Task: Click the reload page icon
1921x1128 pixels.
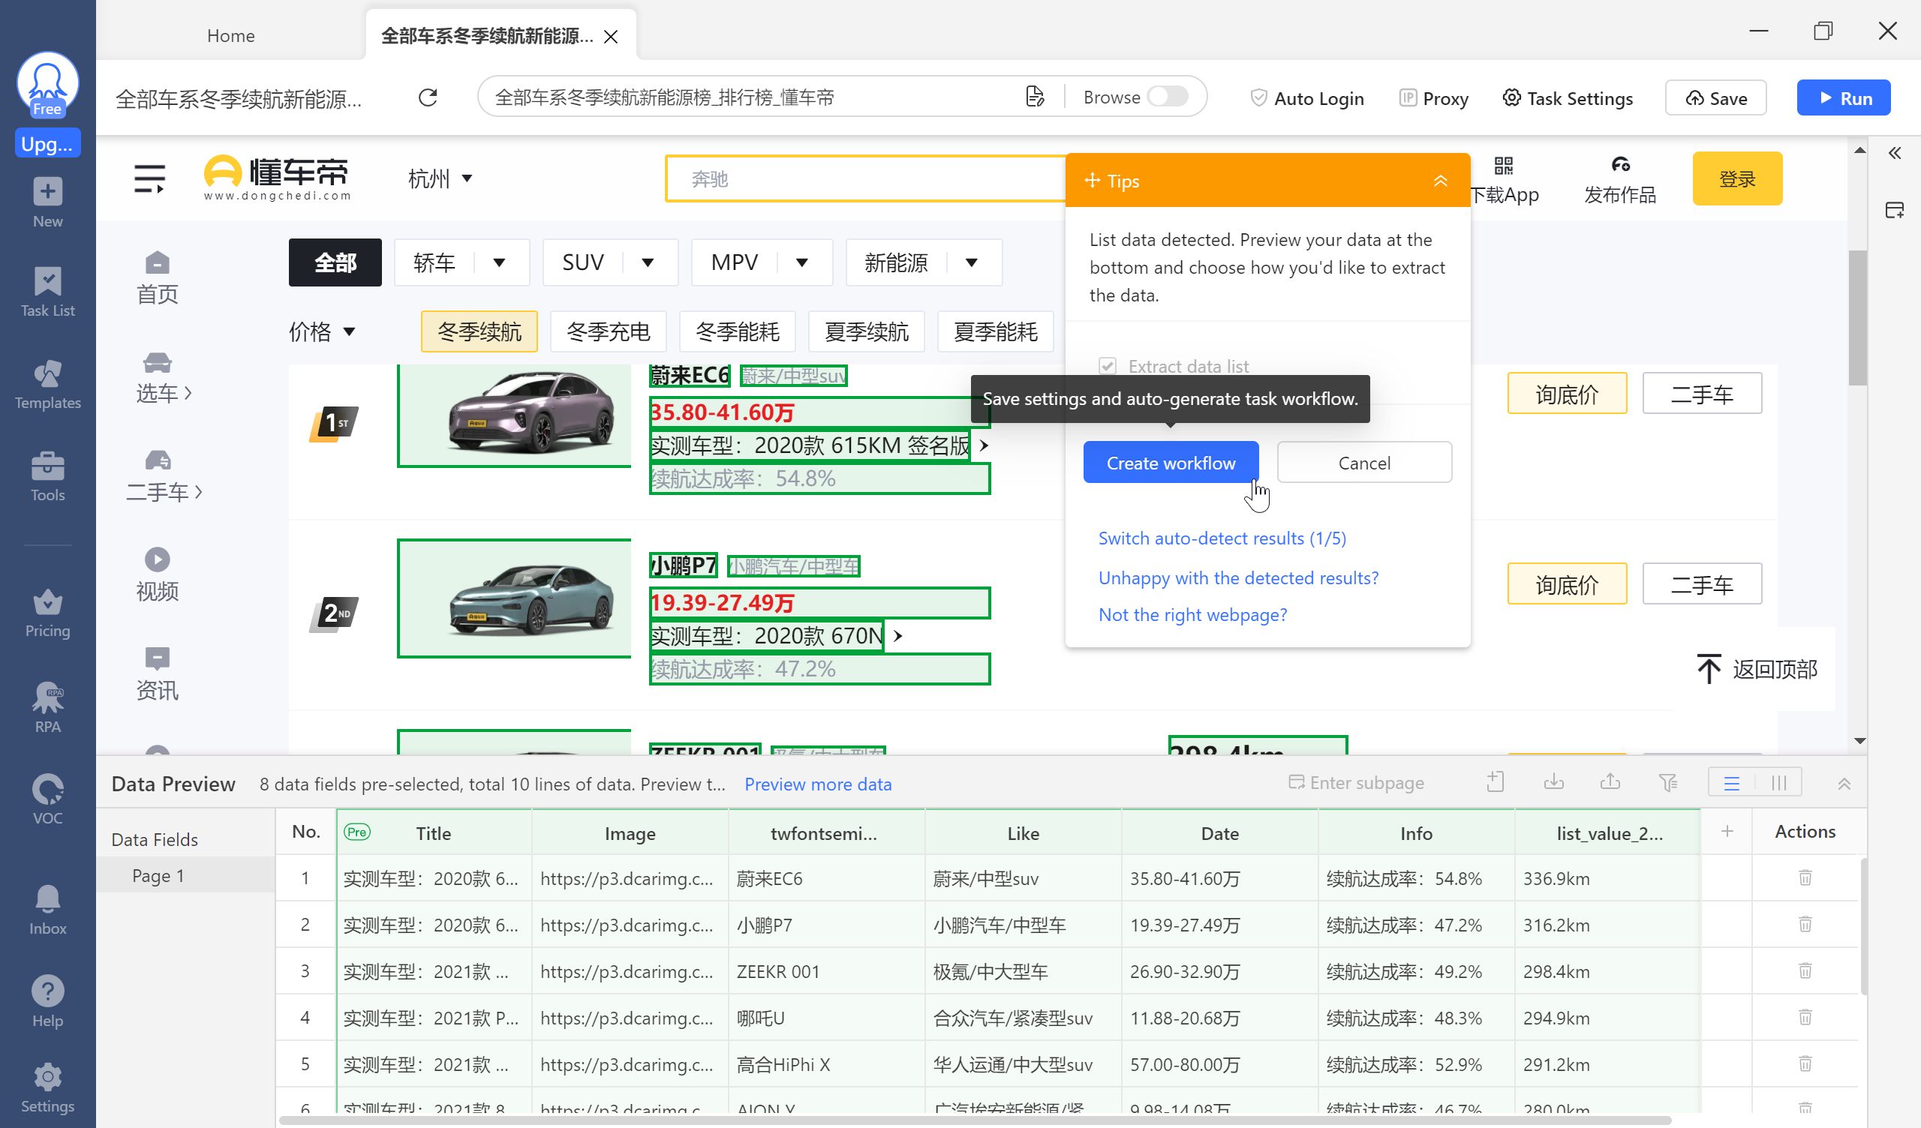Action: tap(428, 97)
